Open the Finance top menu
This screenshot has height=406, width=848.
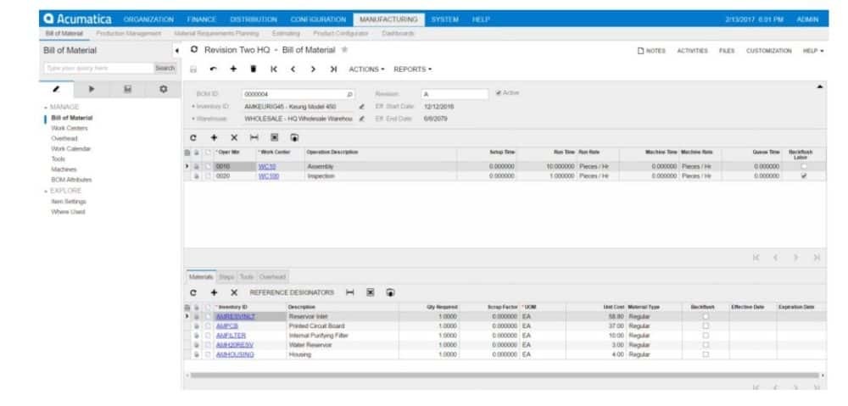pyautogui.click(x=202, y=19)
